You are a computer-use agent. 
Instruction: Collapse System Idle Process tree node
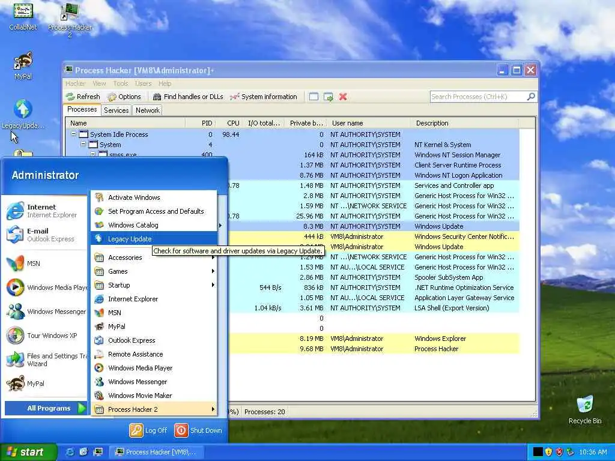click(73, 134)
